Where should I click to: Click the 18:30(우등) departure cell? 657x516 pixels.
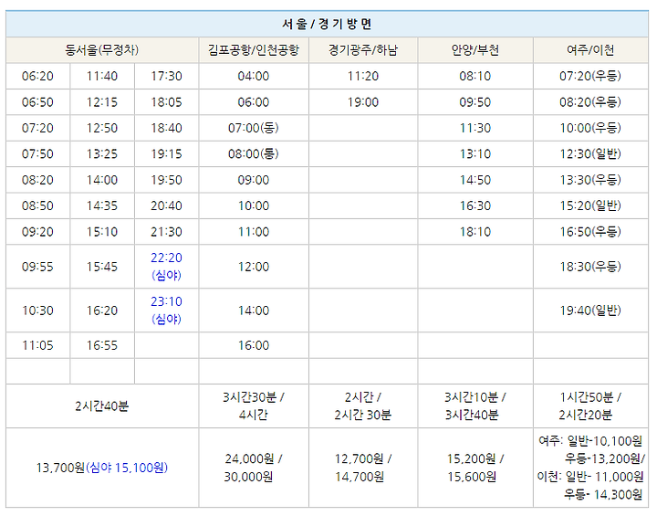[590, 267]
